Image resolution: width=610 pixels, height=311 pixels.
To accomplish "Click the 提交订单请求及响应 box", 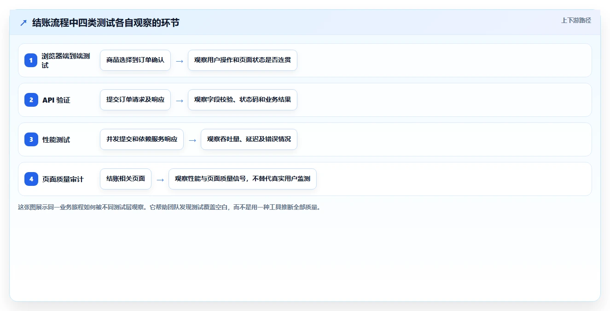I will pos(135,100).
